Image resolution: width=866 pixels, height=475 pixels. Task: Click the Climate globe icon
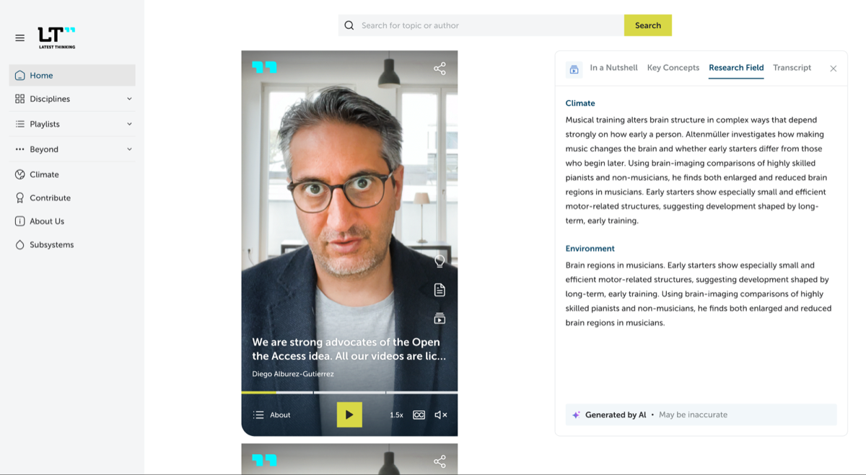(19, 174)
